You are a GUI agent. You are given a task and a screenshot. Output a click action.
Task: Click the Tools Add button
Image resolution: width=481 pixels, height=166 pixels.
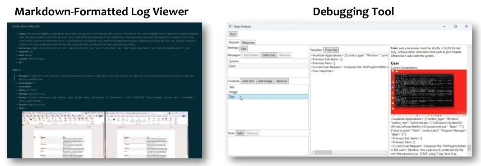click(x=240, y=133)
